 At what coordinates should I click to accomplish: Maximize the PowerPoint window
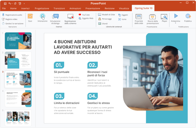pos(187,3)
